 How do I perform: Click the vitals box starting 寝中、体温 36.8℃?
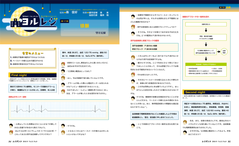pos(85,54)
